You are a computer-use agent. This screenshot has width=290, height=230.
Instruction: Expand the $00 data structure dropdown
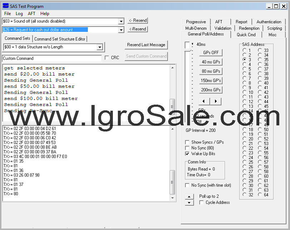click(101, 47)
